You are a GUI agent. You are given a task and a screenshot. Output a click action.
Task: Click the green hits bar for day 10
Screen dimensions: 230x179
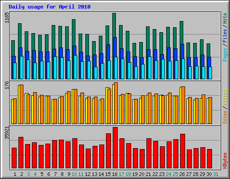tap(74, 32)
